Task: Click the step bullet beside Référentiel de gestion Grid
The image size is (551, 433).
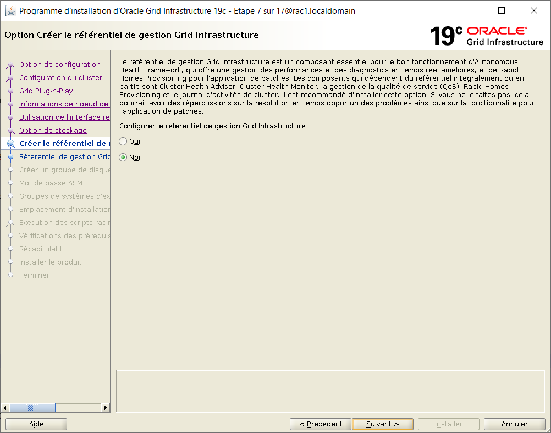Action: pyautogui.click(x=11, y=157)
